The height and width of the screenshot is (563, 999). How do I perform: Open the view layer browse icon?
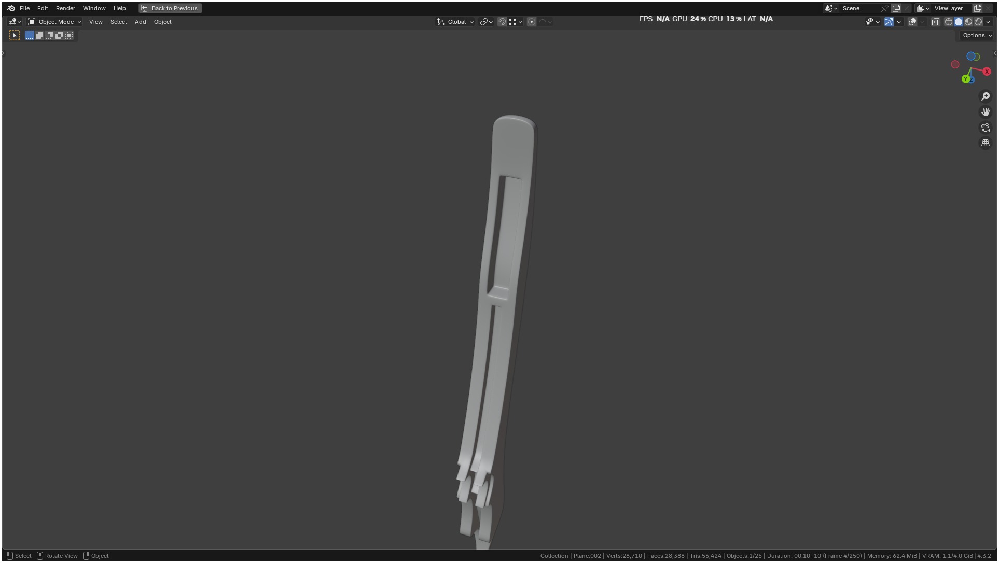pyautogui.click(x=923, y=8)
